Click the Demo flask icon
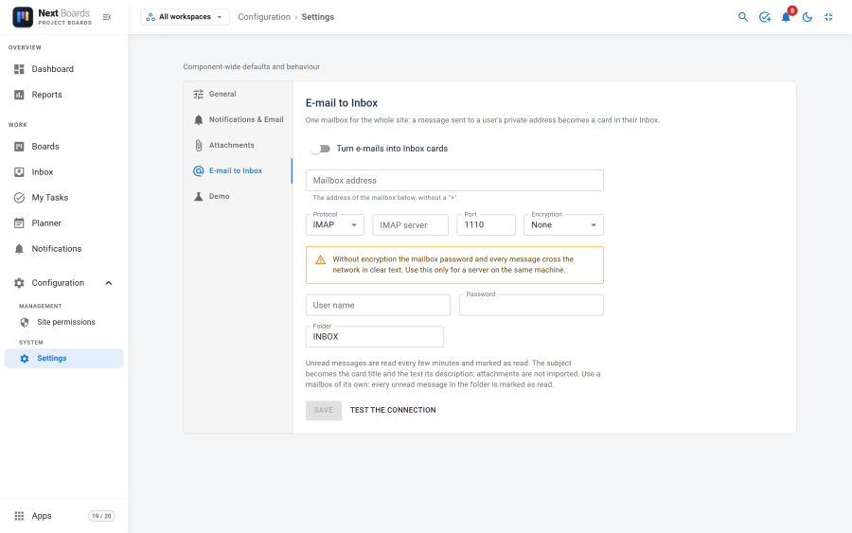852x533 pixels. point(199,196)
